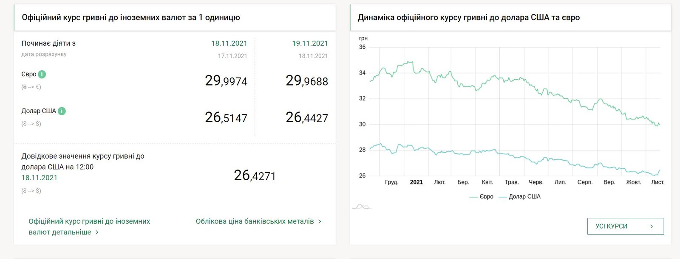Click the reference rate date 18.11.2021
The height and width of the screenshot is (259, 680).
click(39, 178)
